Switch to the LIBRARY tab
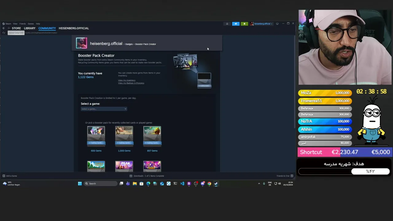This screenshot has width=393, height=221. [29, 28]
